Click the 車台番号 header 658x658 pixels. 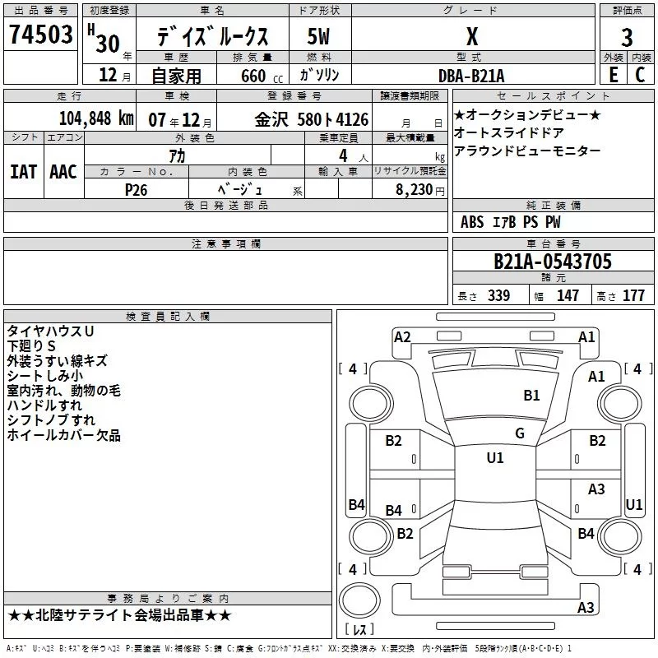tap(553, 243)
